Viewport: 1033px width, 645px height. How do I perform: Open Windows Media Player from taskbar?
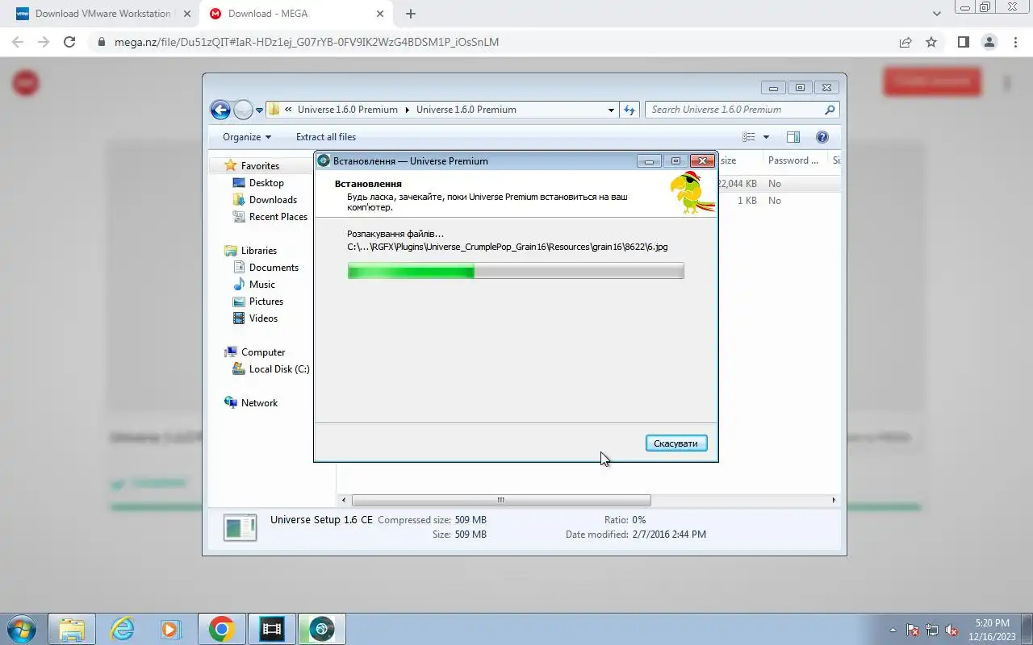pyautogui.click(x=170, y=629)
